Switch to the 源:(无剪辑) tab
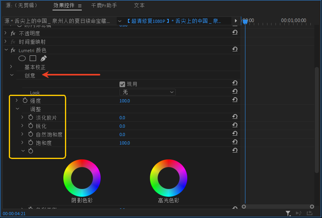 click(22, 5)
